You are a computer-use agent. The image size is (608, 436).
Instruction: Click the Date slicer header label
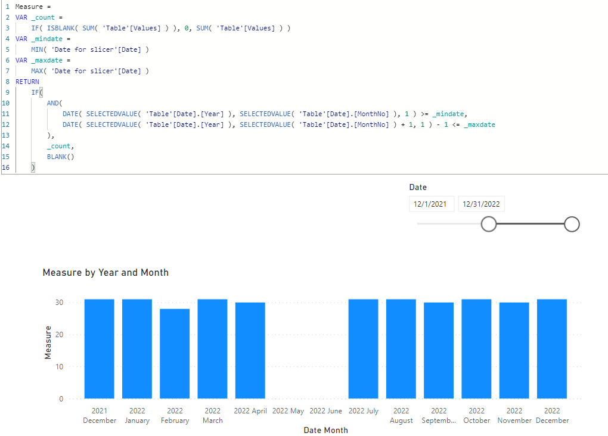point(418,187)
